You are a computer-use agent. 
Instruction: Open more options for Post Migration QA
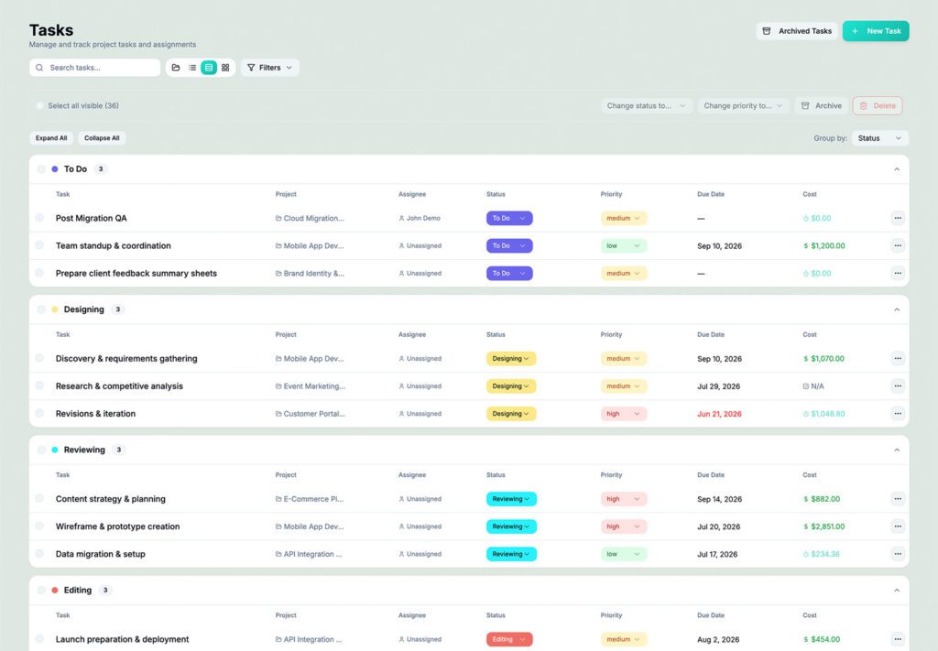tap(898, 218)
